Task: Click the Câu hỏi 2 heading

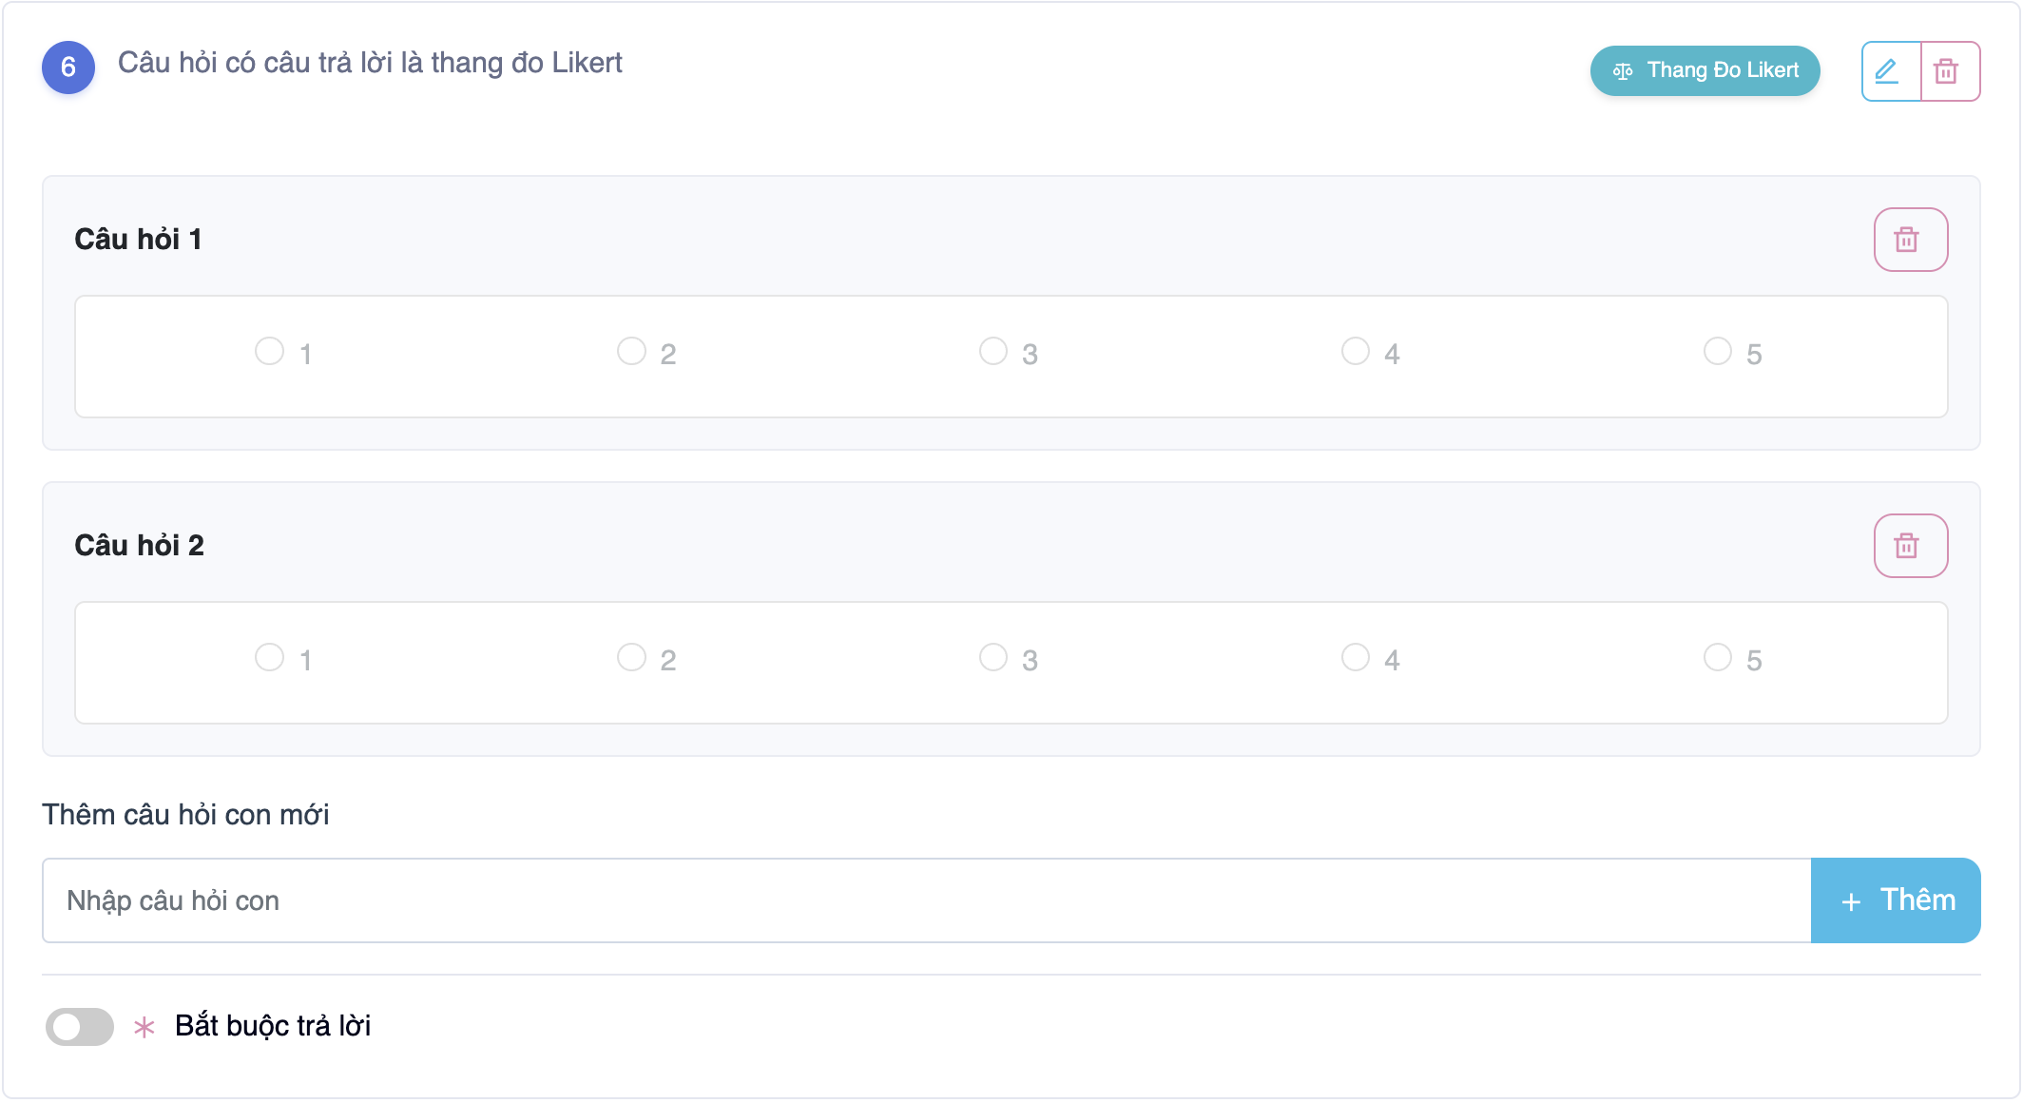Action: pyautogui.click(x=140, y=546)
